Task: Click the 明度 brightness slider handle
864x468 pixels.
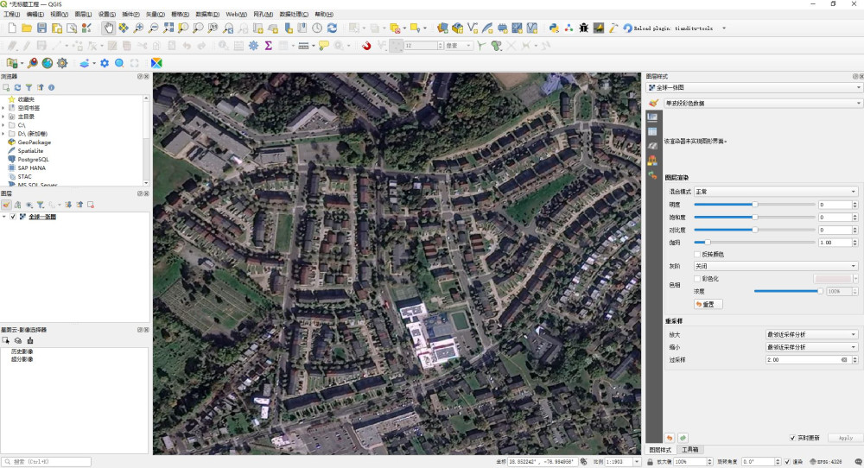Action: [754, 205]
